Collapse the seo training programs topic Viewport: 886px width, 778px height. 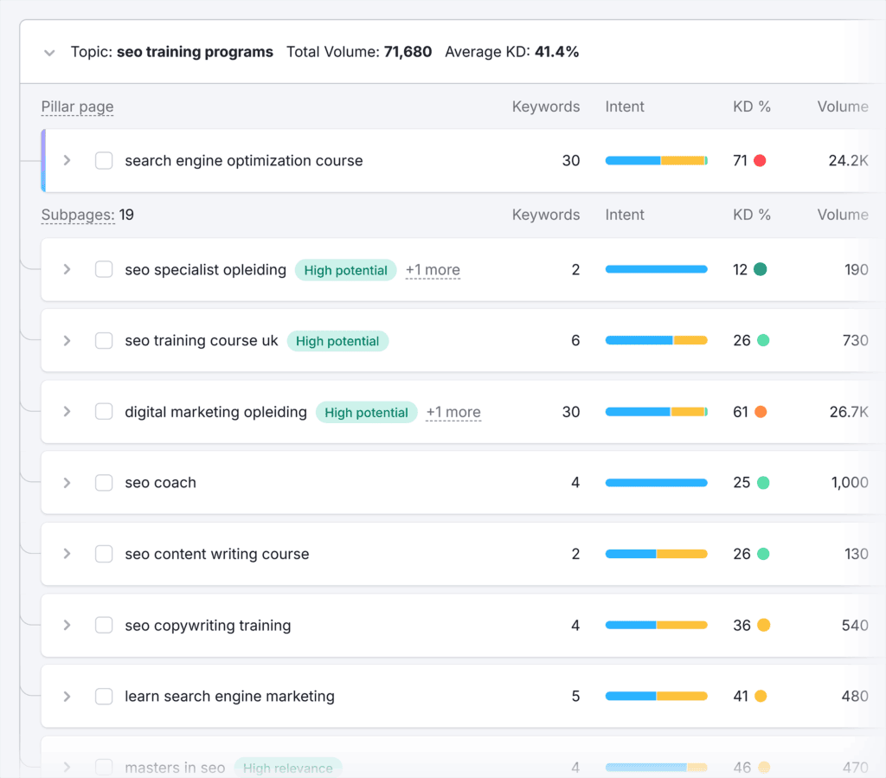(x=49, y=52)
